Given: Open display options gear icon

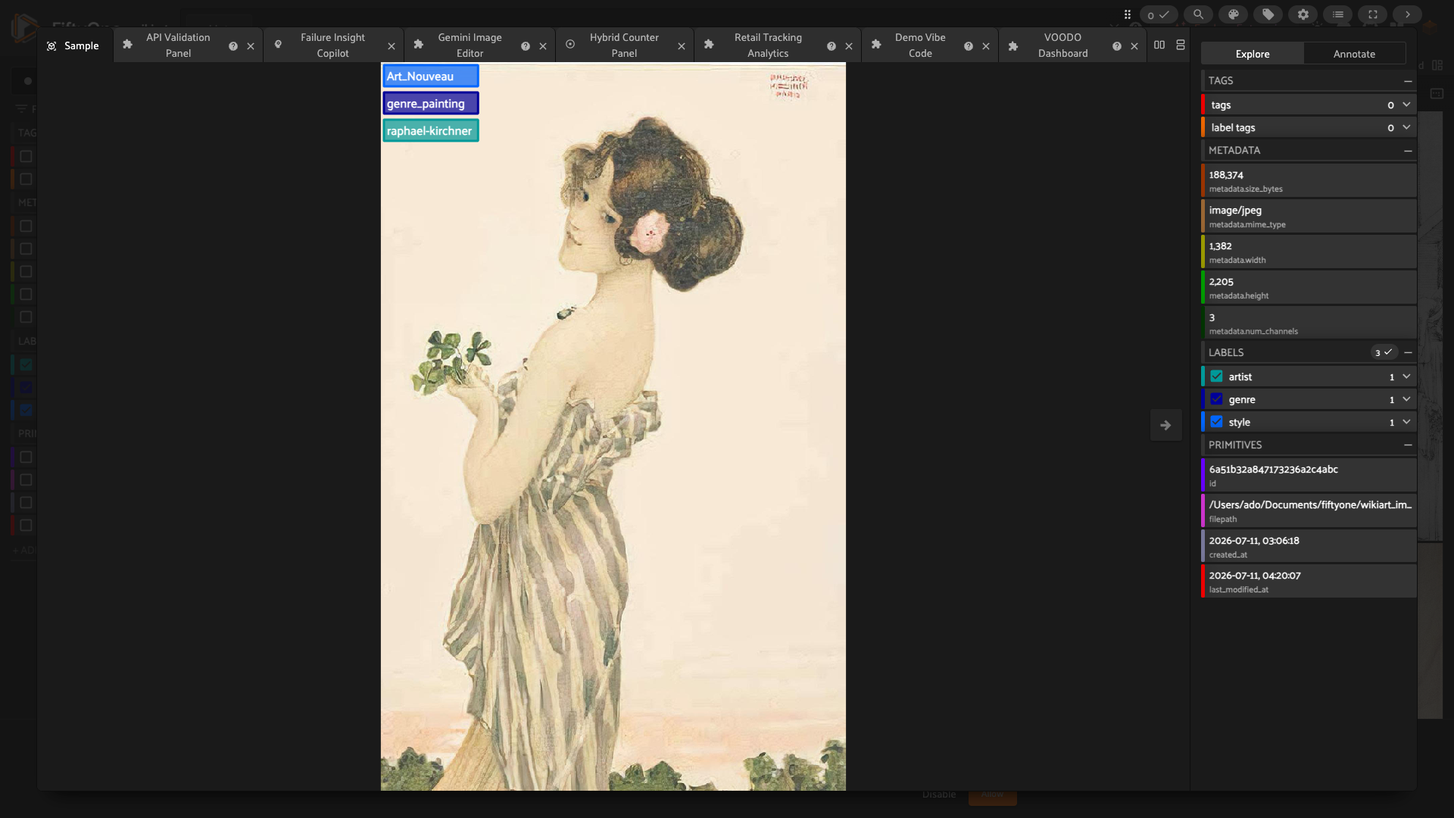Looking at the screenshot, I should pos(1303,14).
